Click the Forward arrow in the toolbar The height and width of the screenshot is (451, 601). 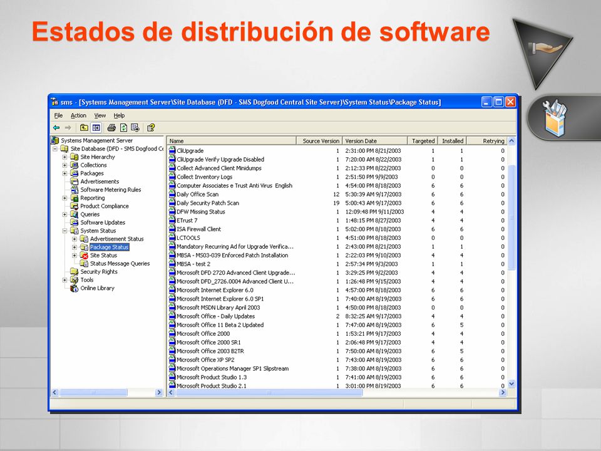tap(68, 128)
